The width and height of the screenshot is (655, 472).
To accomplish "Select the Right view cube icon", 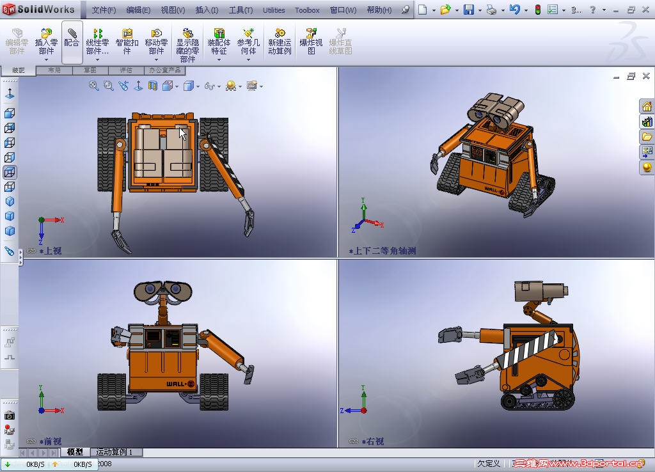I will click(10, 157).
